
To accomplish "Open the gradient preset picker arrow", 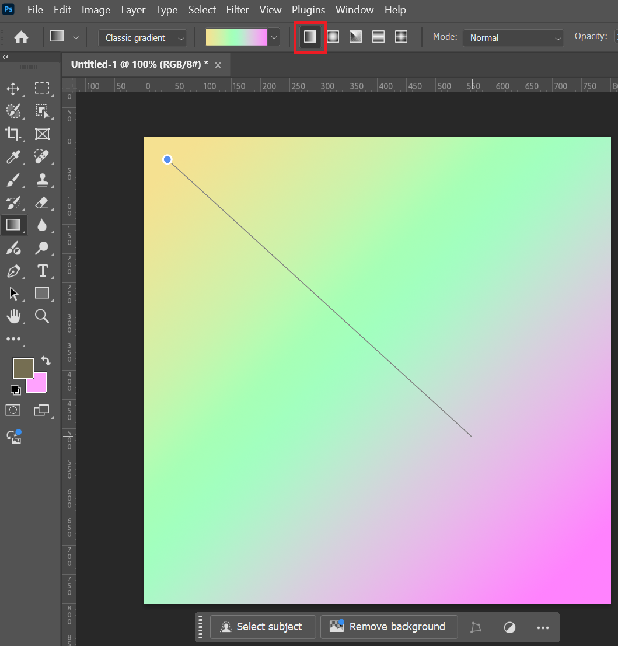I will [x=274, y=38].
